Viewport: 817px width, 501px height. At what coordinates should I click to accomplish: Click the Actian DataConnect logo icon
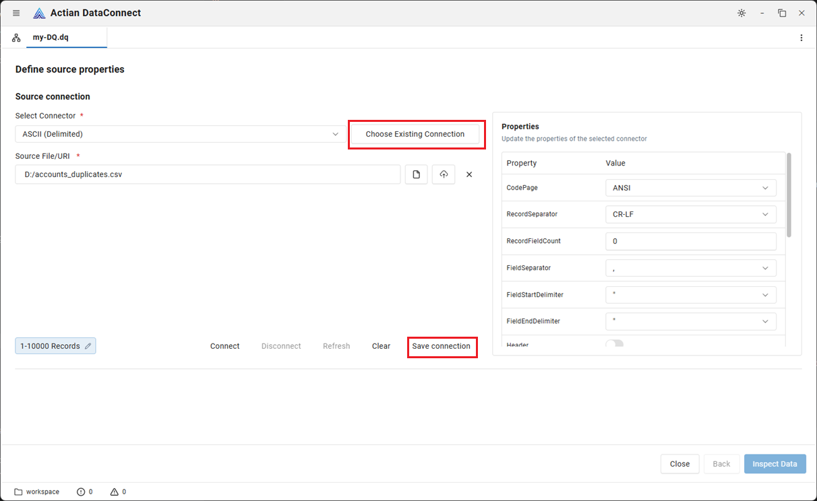click(39, 13)
